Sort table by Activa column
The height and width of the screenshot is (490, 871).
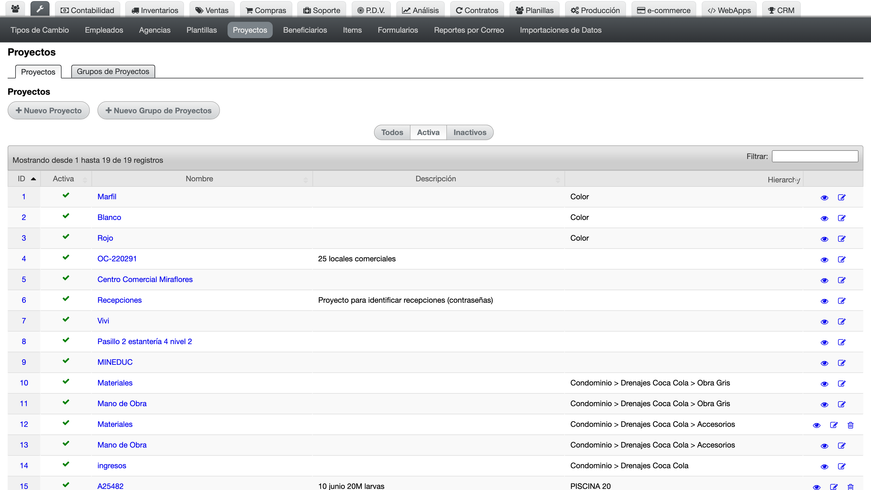point(66,179)
